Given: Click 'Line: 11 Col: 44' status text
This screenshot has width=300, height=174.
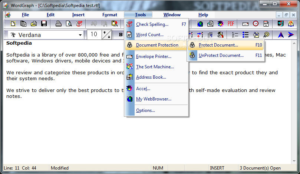Looking at the screenshot, I should click(x=20, y=168).
